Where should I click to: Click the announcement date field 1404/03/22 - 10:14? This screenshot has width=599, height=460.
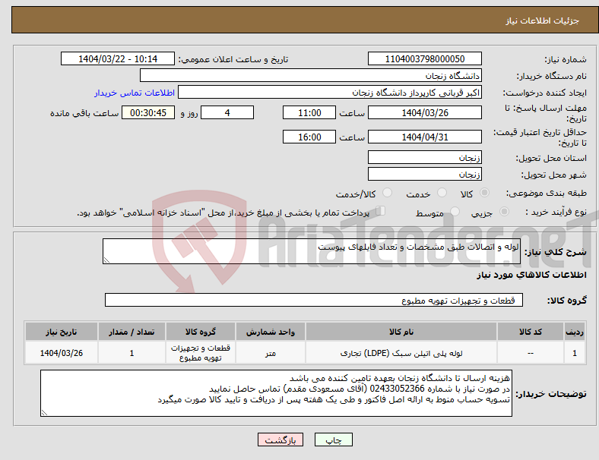(118, 58)
